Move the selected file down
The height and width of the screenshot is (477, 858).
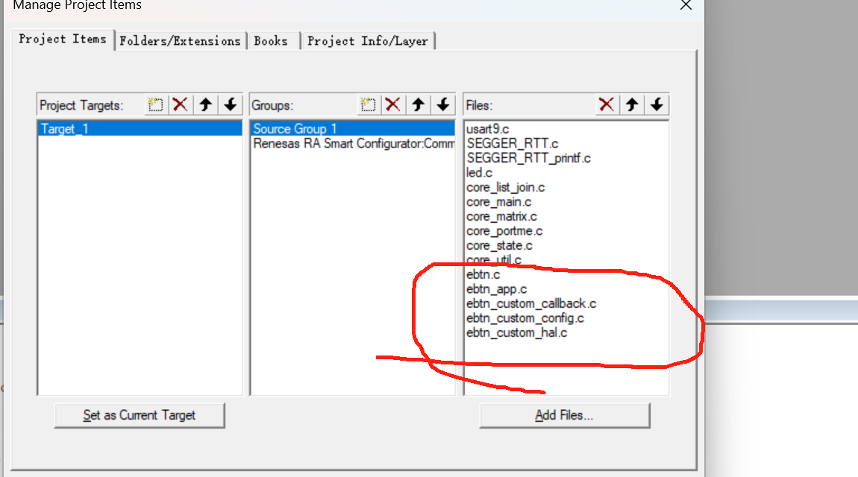tap(657, 105)
